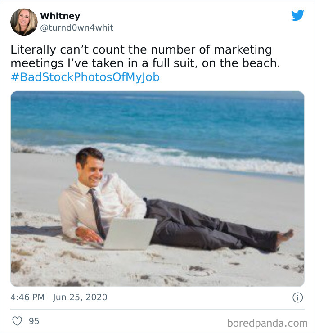Open the tweet info circle icon
The height and width of the screenshot is (333, 315).
coord(297,297)
